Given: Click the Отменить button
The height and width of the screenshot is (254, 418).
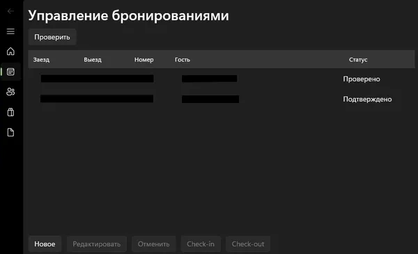Looking at the screenshot, I should tap(153, 244).
